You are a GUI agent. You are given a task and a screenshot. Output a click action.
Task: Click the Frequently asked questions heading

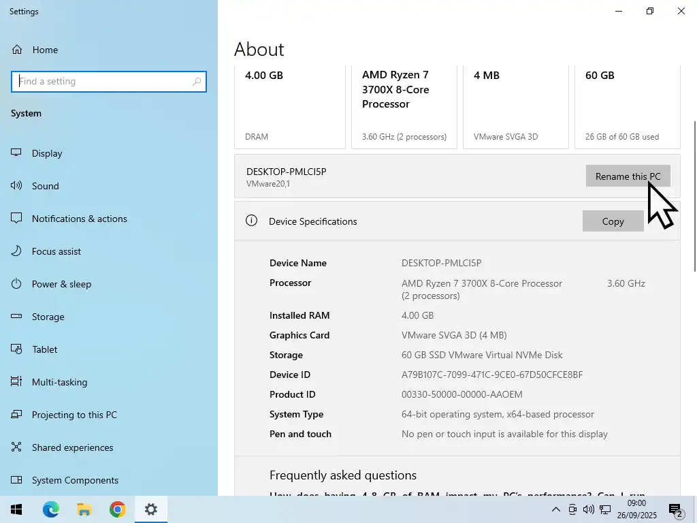point(343,475)
